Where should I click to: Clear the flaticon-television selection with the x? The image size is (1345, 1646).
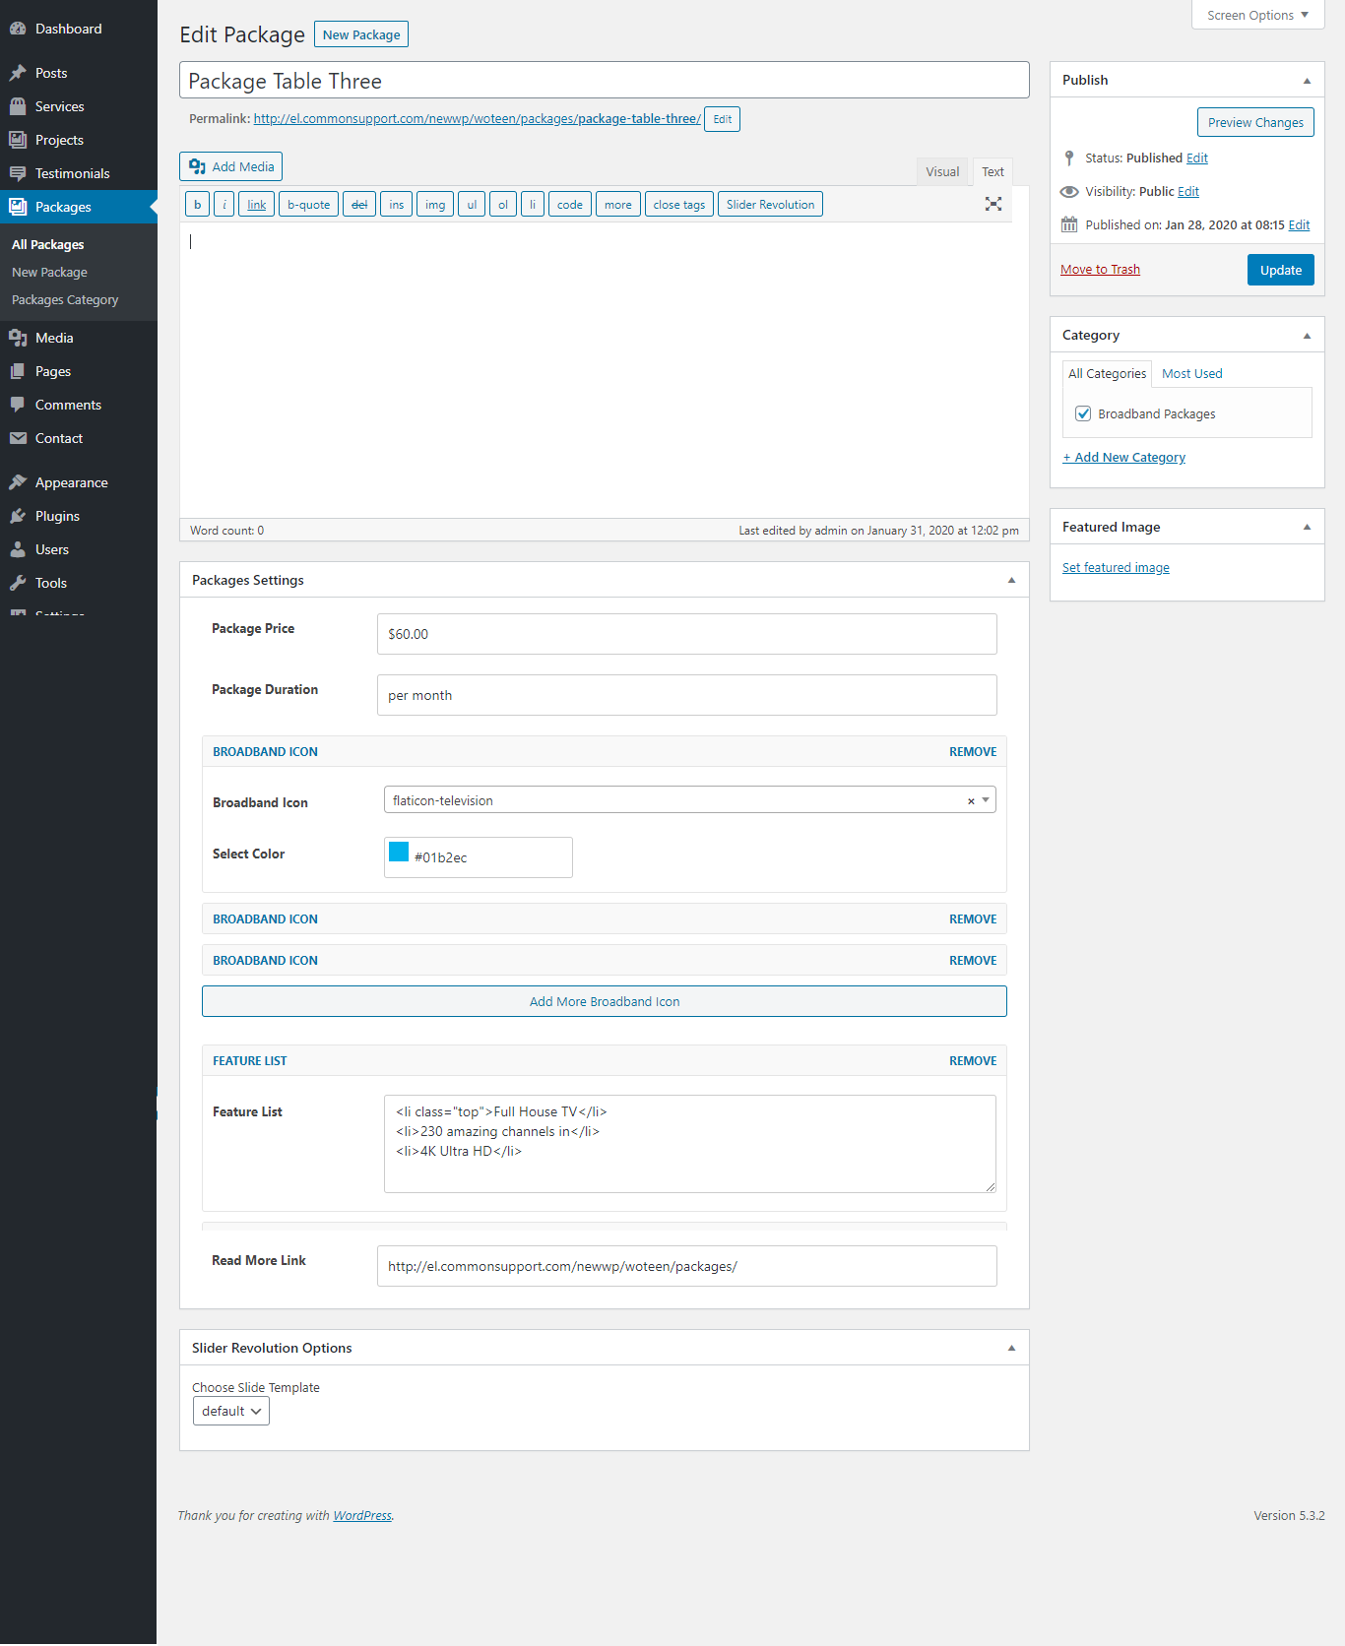(971, 801)
